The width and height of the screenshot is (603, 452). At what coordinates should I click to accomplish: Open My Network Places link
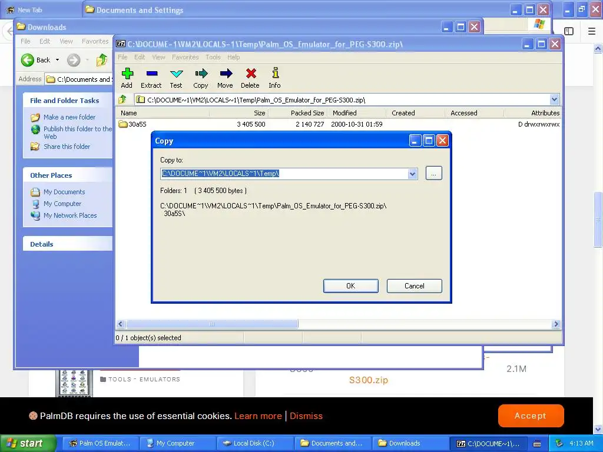[x=70, y=215]
